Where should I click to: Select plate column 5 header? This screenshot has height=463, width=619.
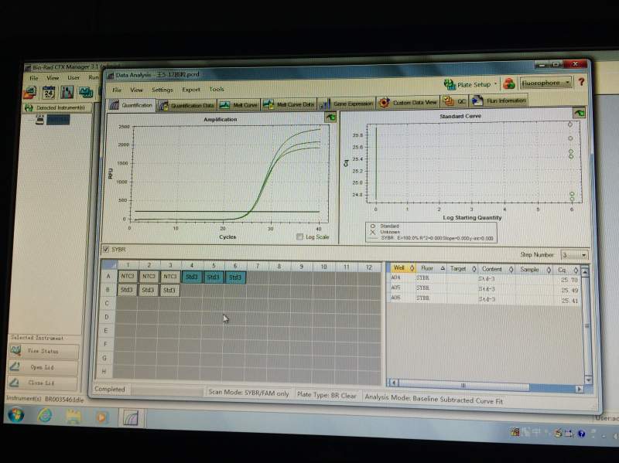point(214,265)
